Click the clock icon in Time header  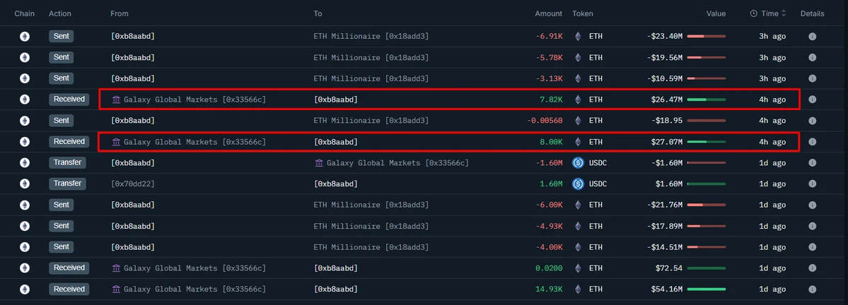(754, 13)
